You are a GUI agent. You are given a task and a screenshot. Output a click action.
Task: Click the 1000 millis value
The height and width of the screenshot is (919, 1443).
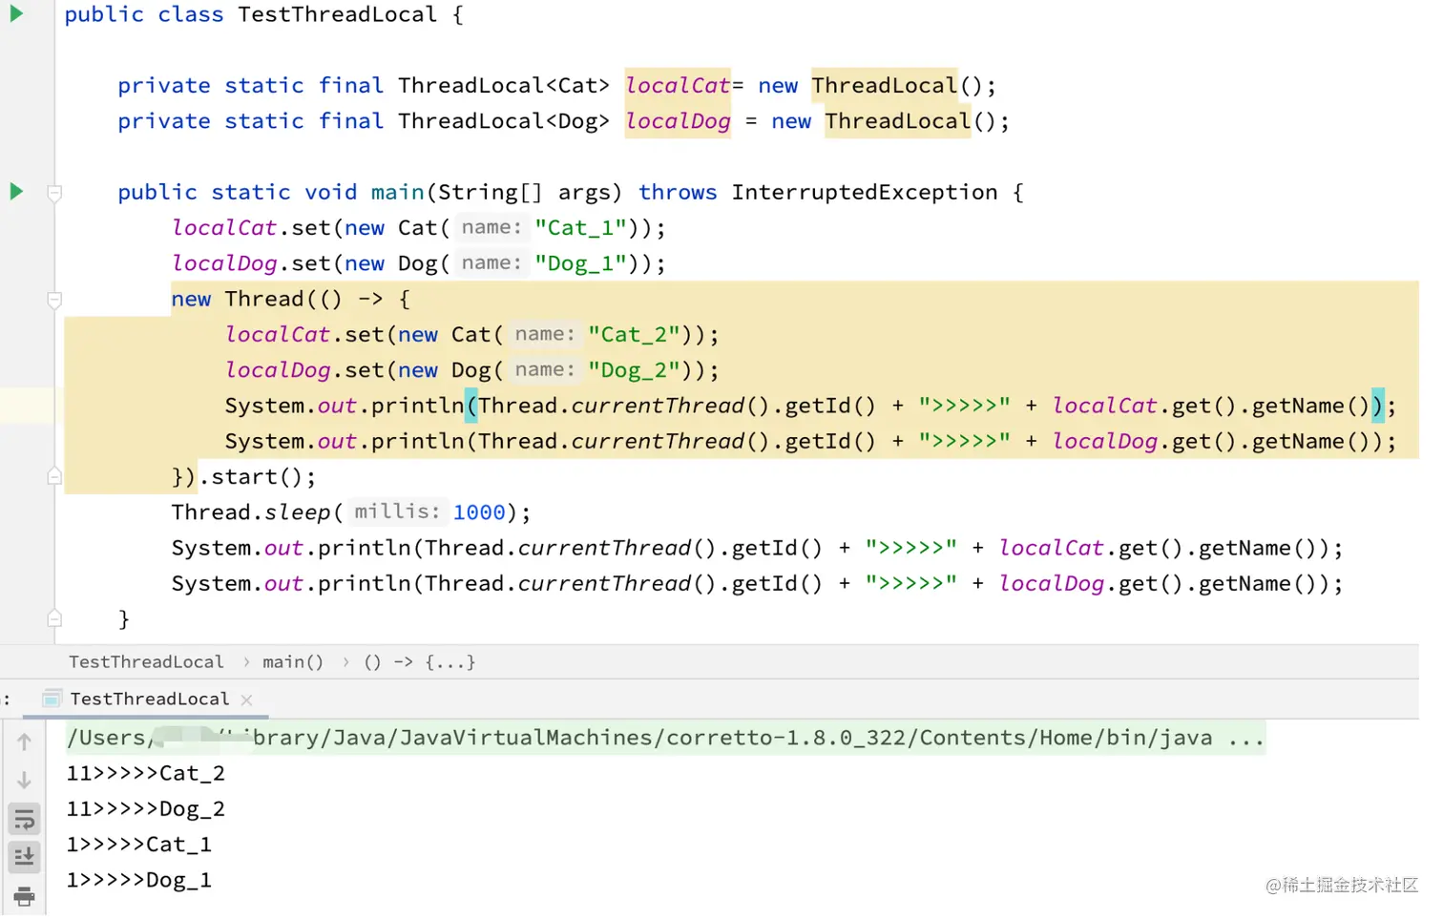479,512
